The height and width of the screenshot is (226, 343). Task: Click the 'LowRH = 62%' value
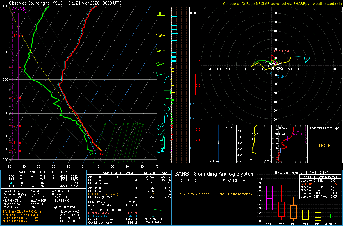click(x=12, y=198)
